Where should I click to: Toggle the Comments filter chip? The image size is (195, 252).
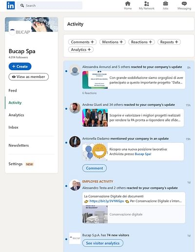tap(82, 42)
